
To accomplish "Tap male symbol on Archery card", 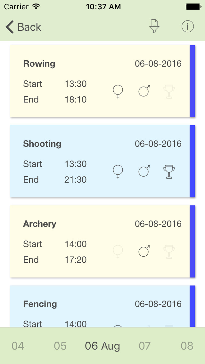I will click(144, 251).
